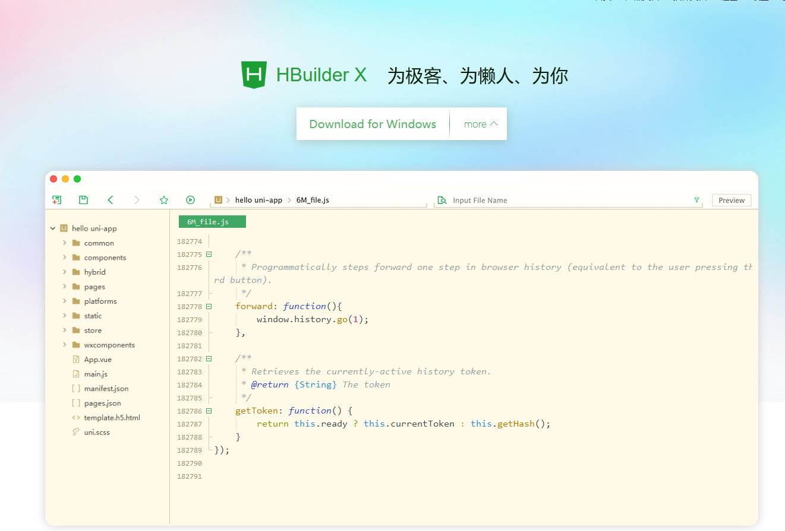This screenshot has width=785, height=531.
Task: Click the HBuilder X title text
Action: click(x=321, y=75)
